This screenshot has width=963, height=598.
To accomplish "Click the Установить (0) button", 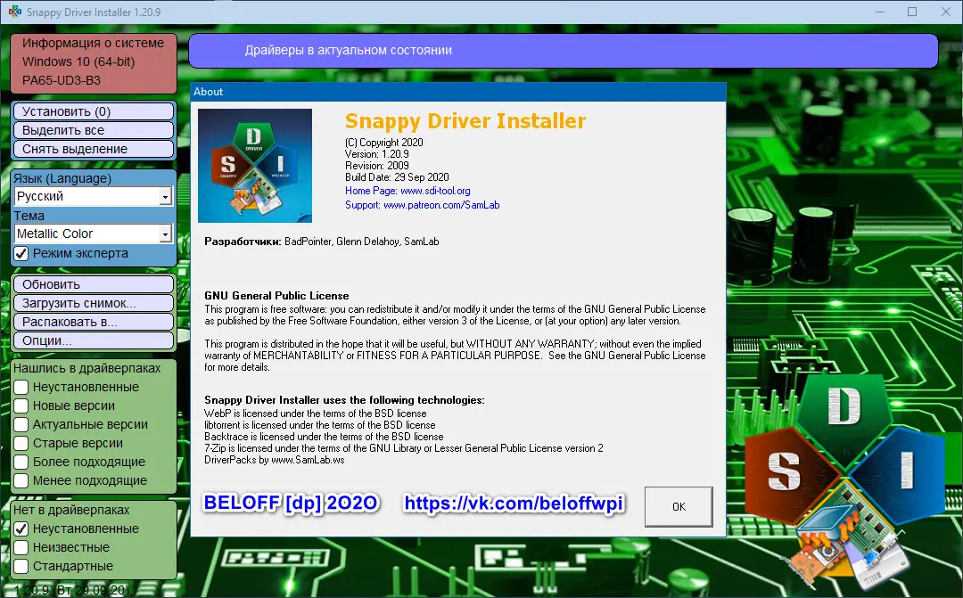I will pos(94,111).
